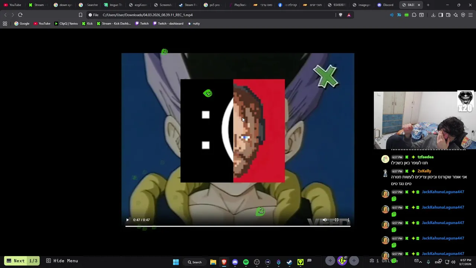Image resolution: width=476 pixels, height=268 pixels.
Task: Open Steam from the taskbar
Action: click(x=289, y=262)
